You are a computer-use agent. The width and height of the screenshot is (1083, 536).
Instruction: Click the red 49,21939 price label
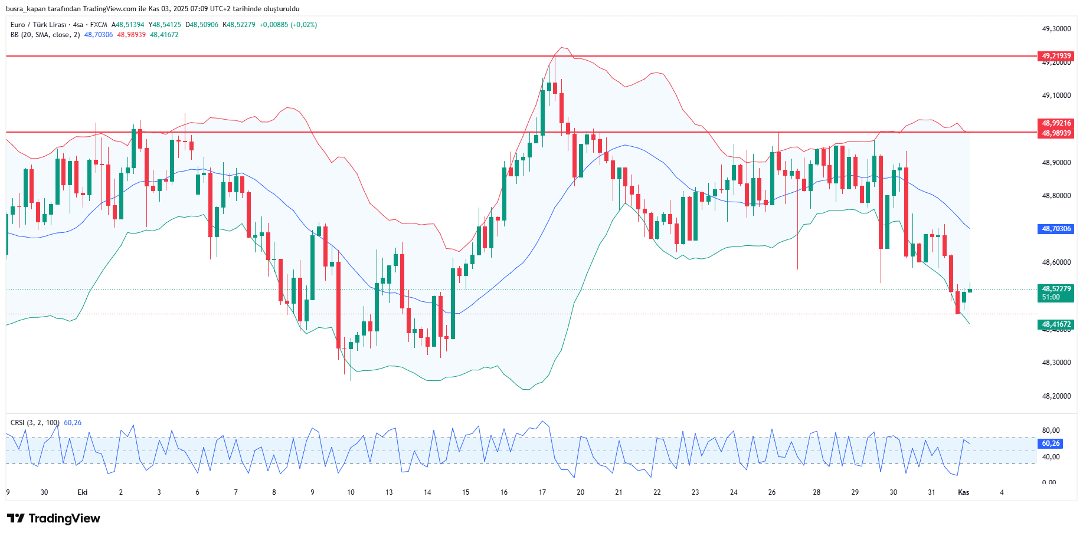click(1055, 56)
